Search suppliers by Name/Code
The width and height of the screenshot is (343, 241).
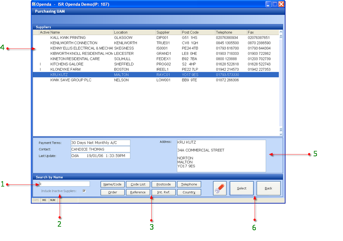112,184
